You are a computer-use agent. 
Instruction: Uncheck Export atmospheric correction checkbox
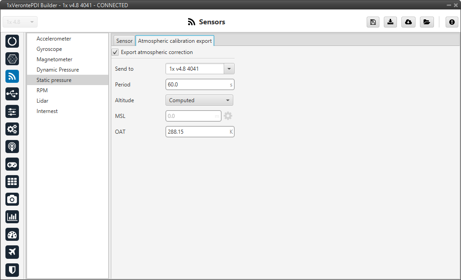click(x=115, y=52)
